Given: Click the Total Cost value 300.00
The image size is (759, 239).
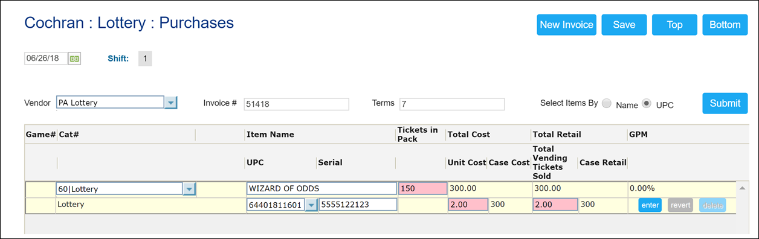Looking at the screenshot, I should click(463, 188).
